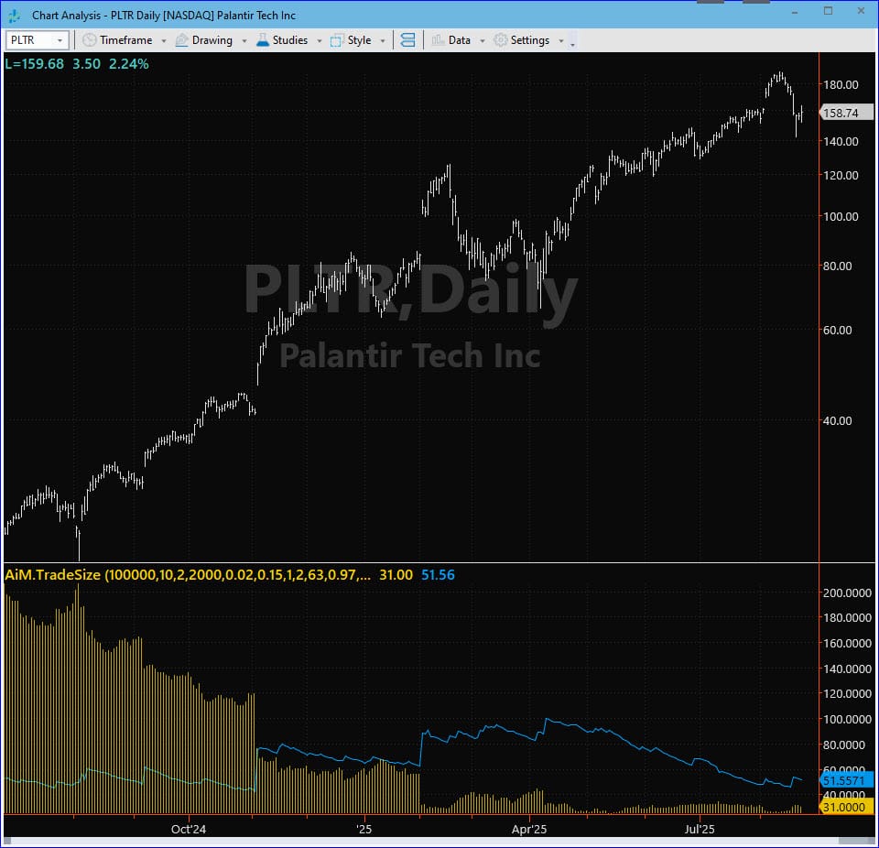Click the Apr'25 date axis label
The width and height of the screenshot is (879, 848).
529,829
